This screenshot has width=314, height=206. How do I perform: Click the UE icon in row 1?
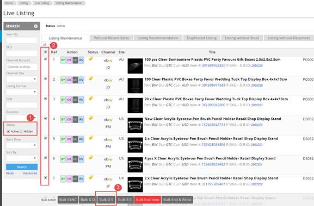[x=75, y=60]
